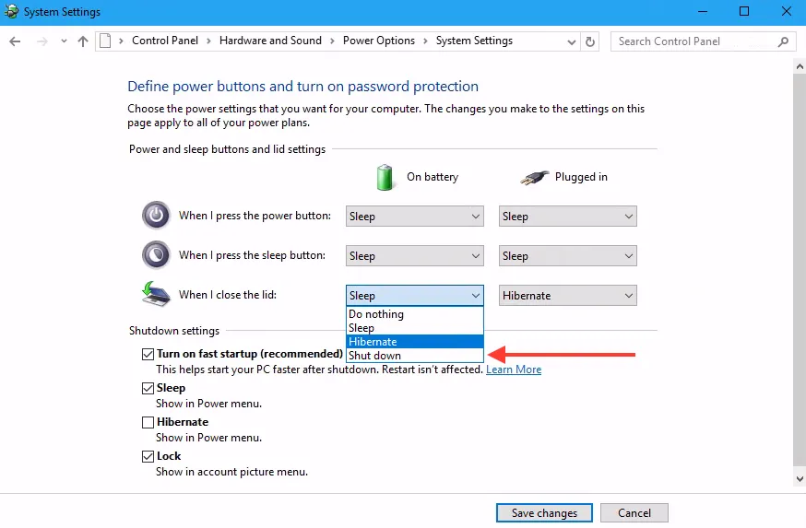Click the scrollbar up arrow

[800, 66]
